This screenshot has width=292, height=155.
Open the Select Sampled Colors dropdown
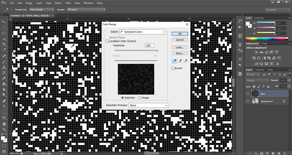pyautogui.click(x=142, y=32)
